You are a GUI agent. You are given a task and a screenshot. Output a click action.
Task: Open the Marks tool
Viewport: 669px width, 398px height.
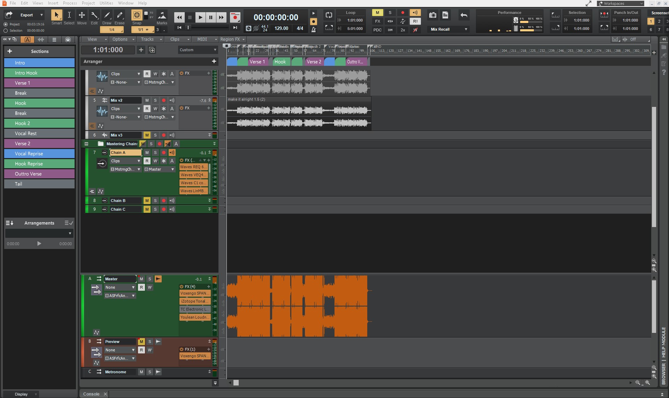click(162, 15)
